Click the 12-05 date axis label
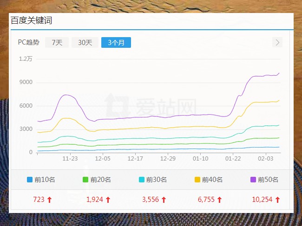This screenshot has width=302, height=226. click(x=103, y=159)
